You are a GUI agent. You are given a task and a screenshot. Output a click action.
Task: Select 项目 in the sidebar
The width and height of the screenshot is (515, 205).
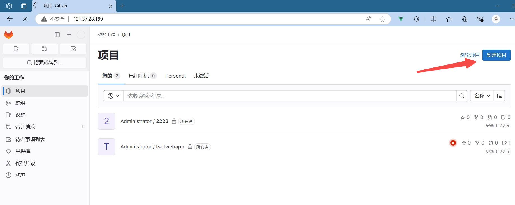click(45, 91)
